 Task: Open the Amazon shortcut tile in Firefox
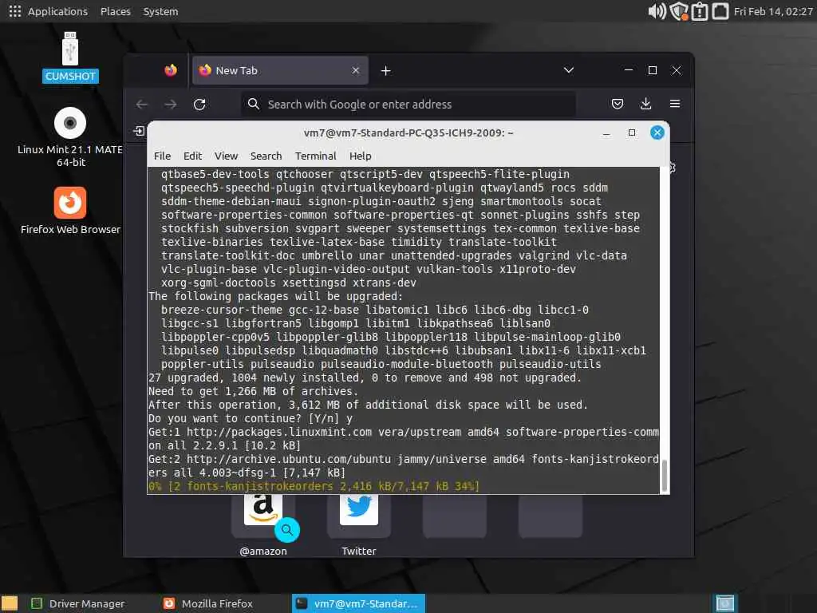coord(263,516)
